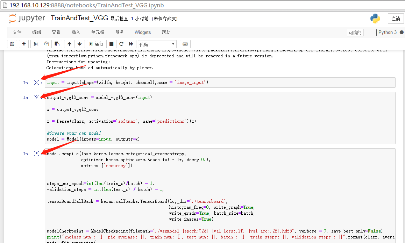Click the browser address bar URL
Image resolution: width=405 pixels, height=243 pixels.
click(x=86, y=5)
